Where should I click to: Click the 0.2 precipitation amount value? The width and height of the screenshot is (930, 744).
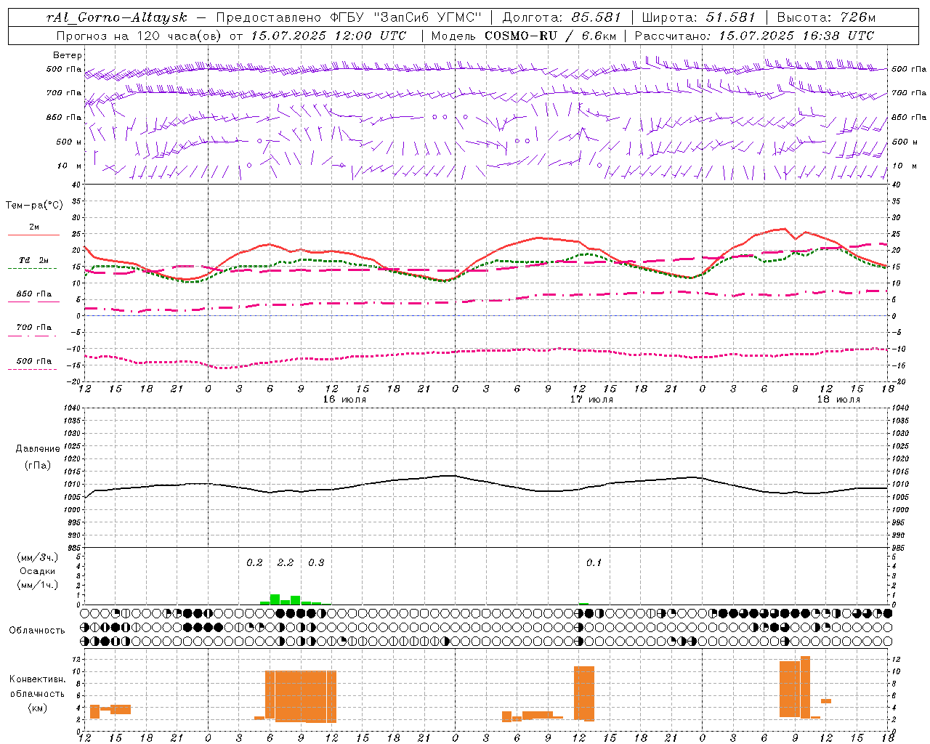pos(254,563)
